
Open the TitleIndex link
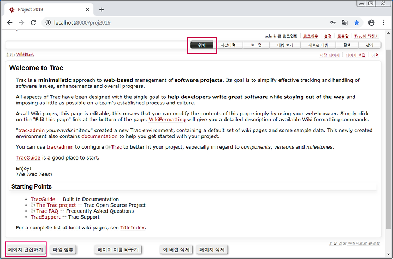tap(132, 228)
